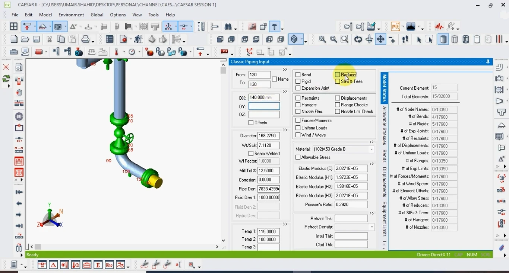Image resolution: width=509 pixels, height=273 pixels.
Task: Click the Plt plot icon
Action: pos(395,27)
